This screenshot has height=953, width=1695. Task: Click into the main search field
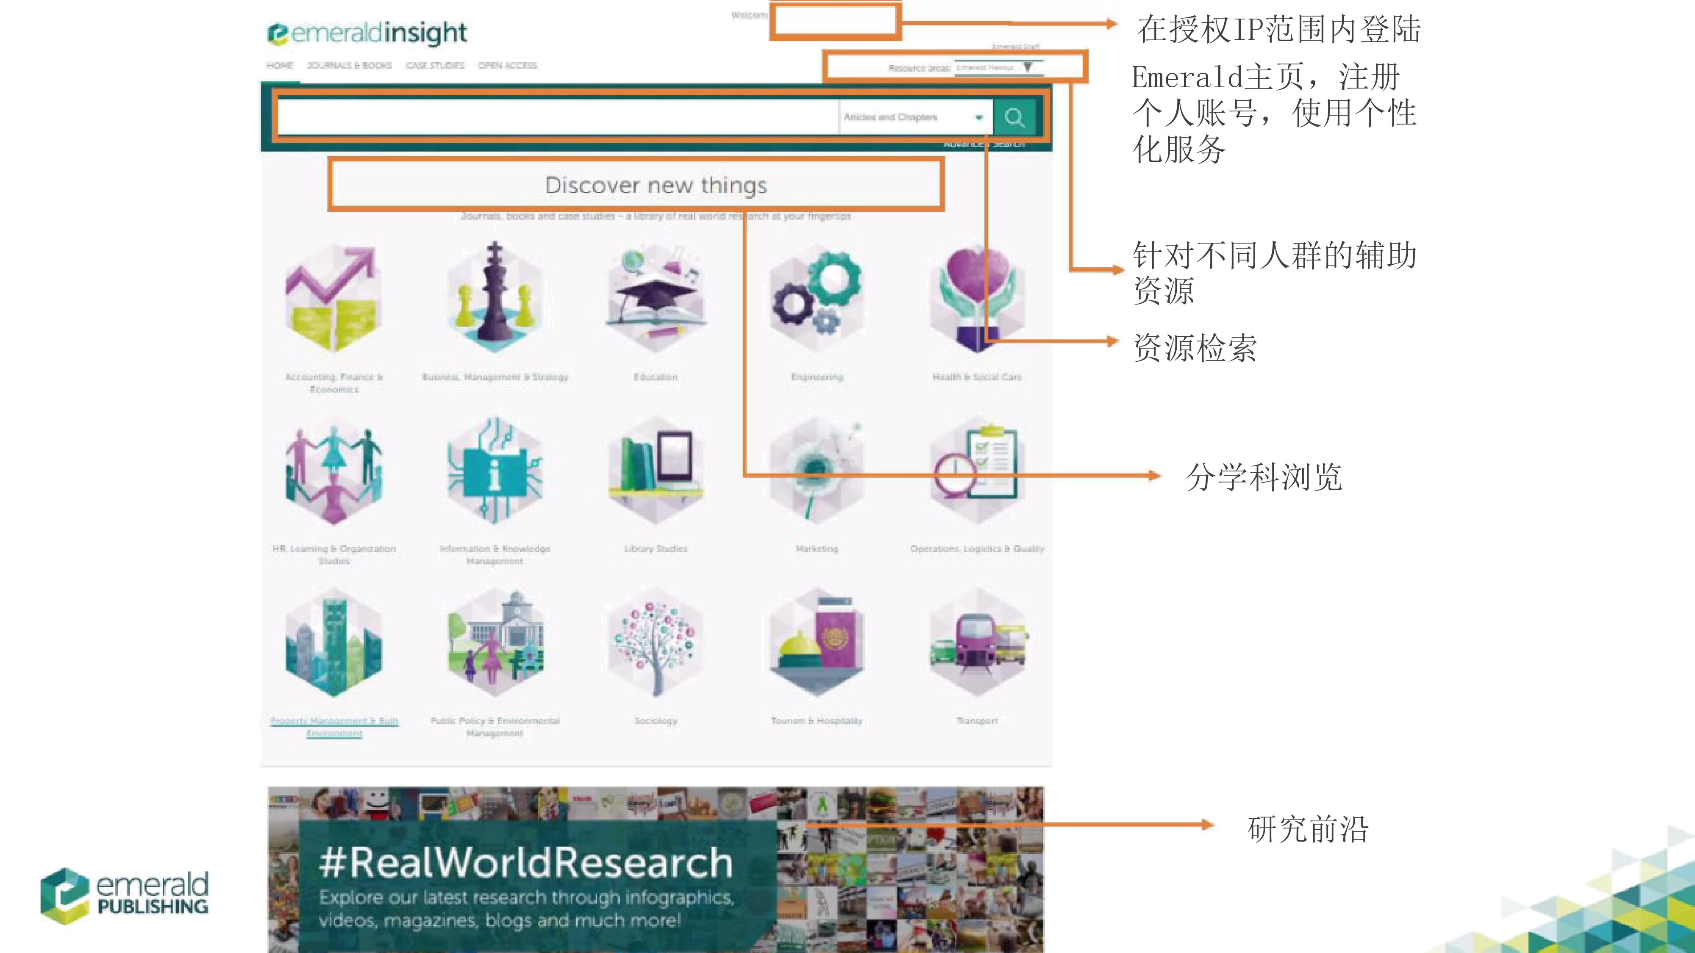(557, 118)
